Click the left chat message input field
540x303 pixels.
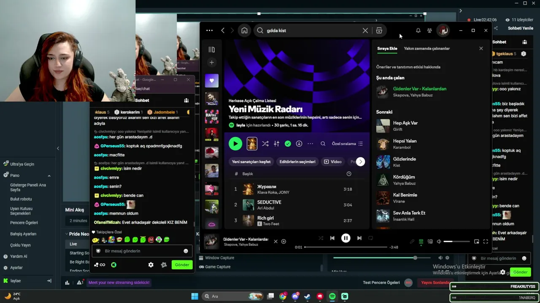click(x=142, y=251)
